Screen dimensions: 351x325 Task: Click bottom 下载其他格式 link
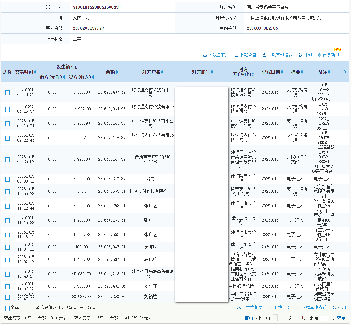point(312,308)
